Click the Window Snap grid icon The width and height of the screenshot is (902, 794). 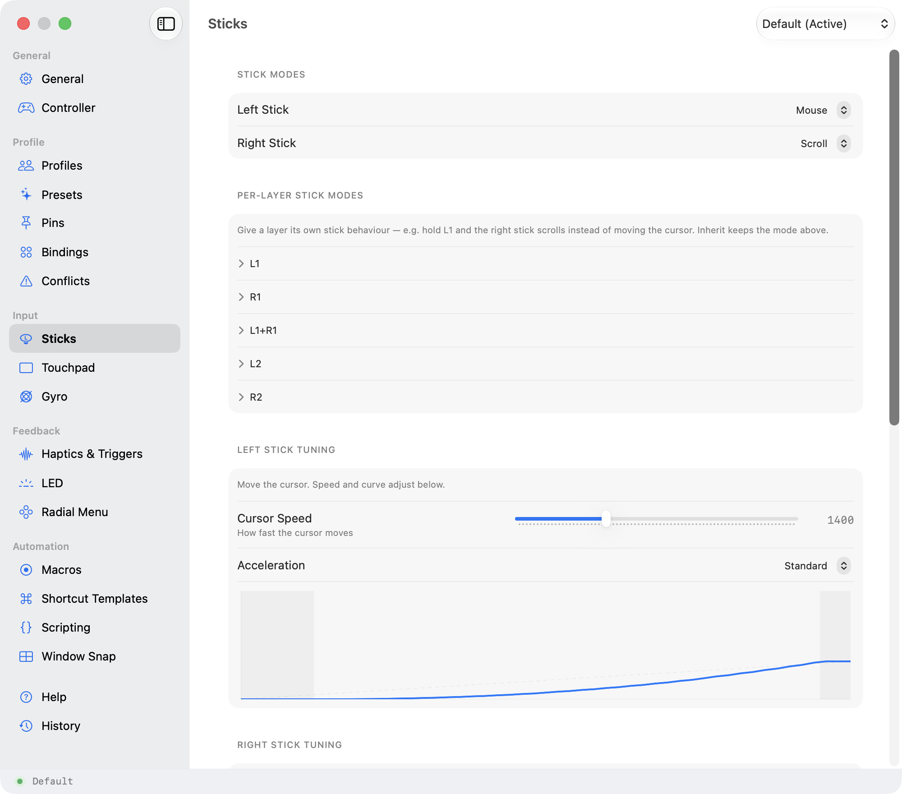[x=26, y=656]
